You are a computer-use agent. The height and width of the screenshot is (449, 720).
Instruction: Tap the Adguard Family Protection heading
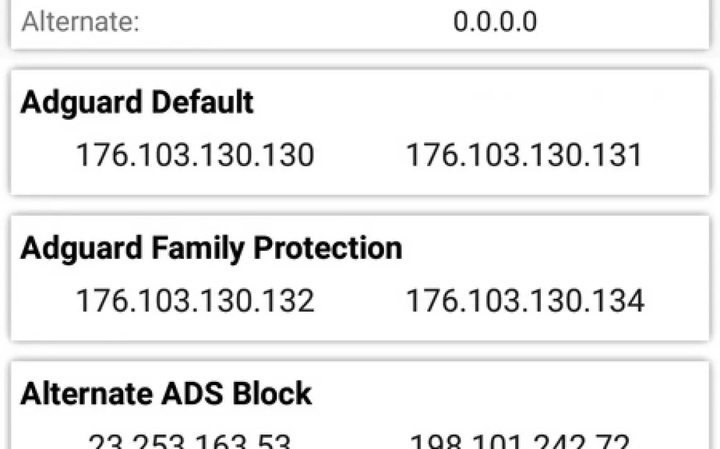[211, 248]
